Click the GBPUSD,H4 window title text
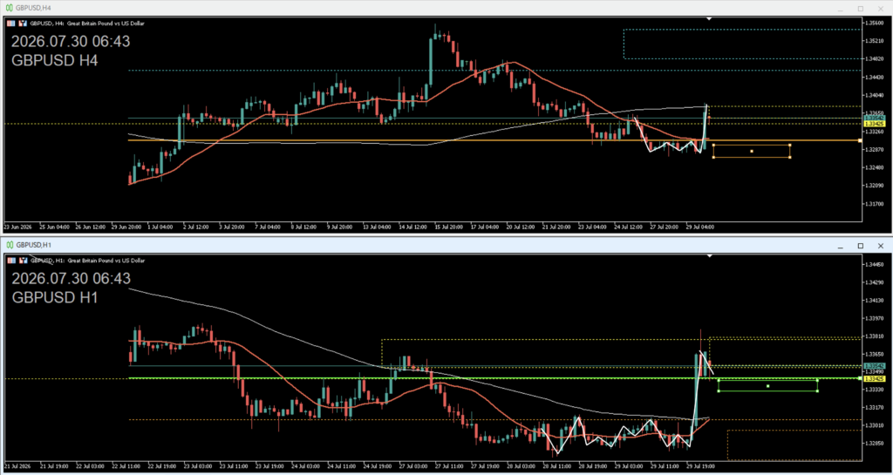The width and height of the screenshot is (893, 475). (32, 7)
